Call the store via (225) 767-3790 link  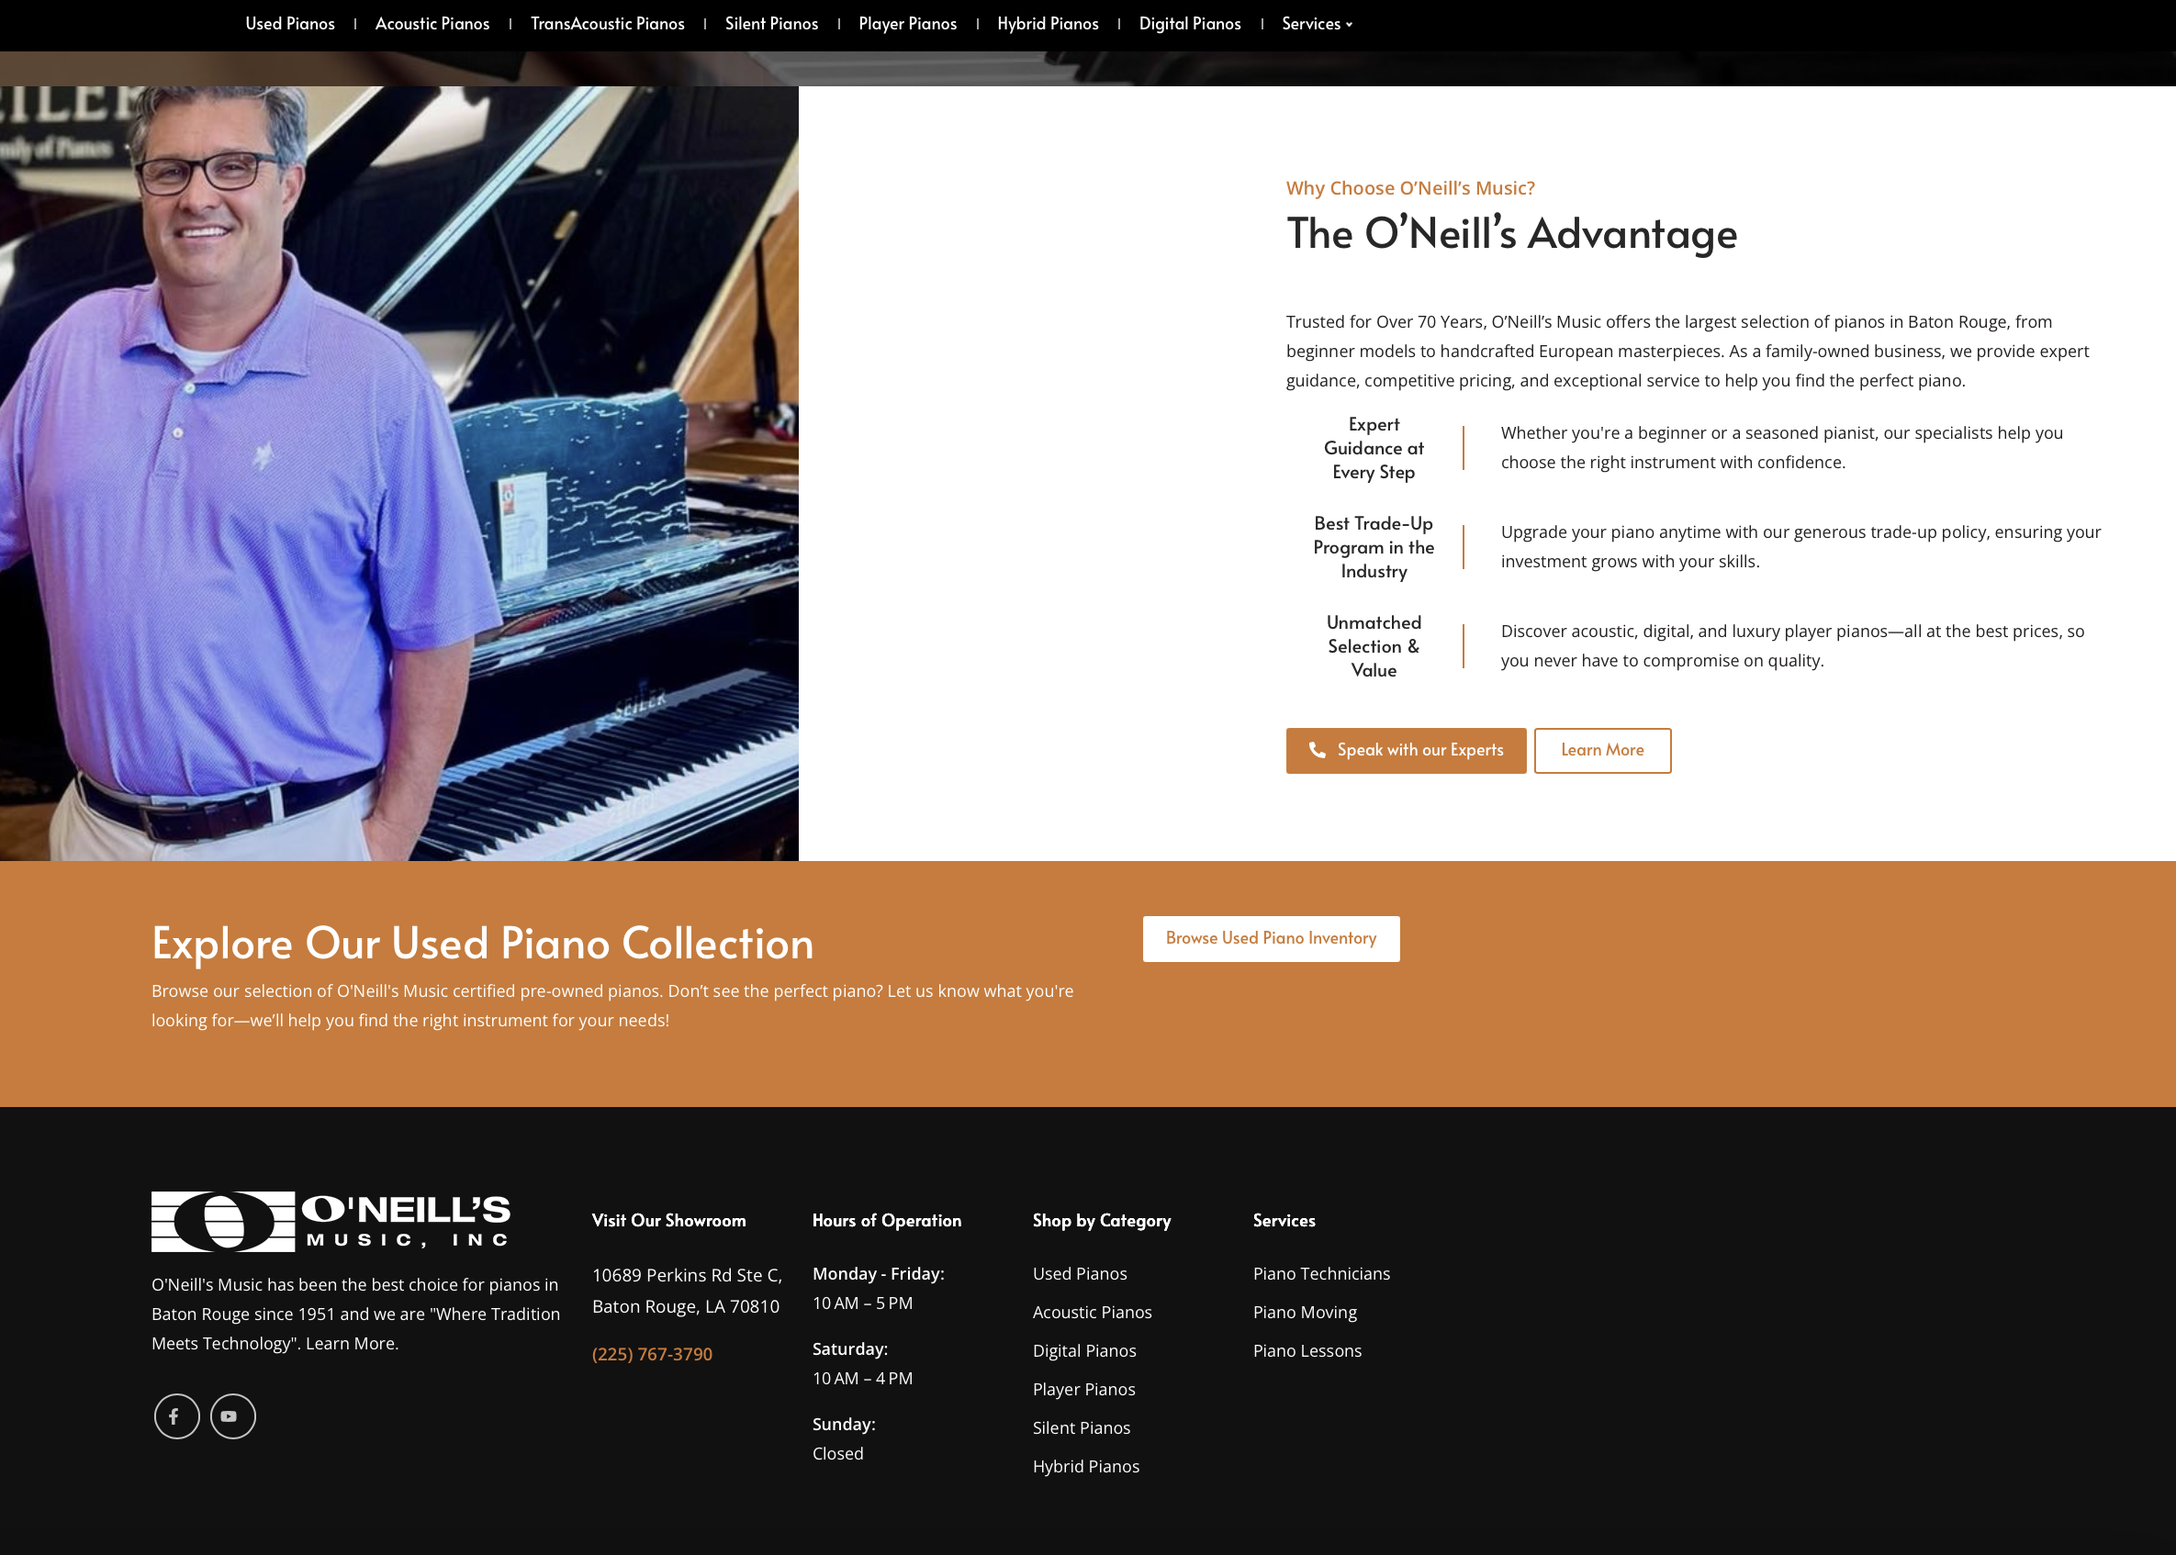(651, 1354)
